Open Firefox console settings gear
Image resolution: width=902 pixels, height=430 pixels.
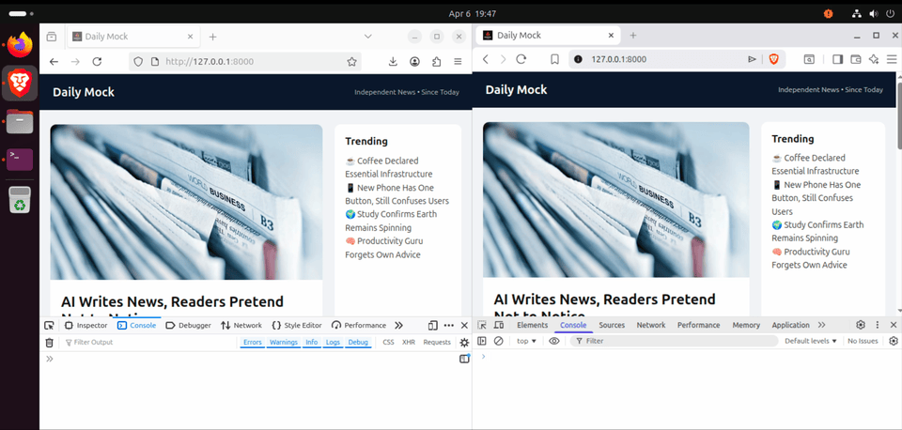point(464,343)
